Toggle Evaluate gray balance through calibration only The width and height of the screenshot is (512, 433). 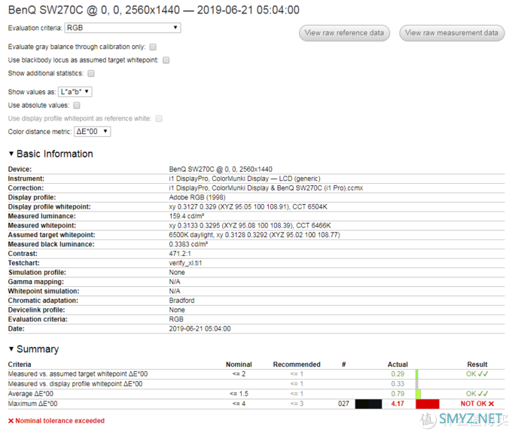click(x=153, y=47)
